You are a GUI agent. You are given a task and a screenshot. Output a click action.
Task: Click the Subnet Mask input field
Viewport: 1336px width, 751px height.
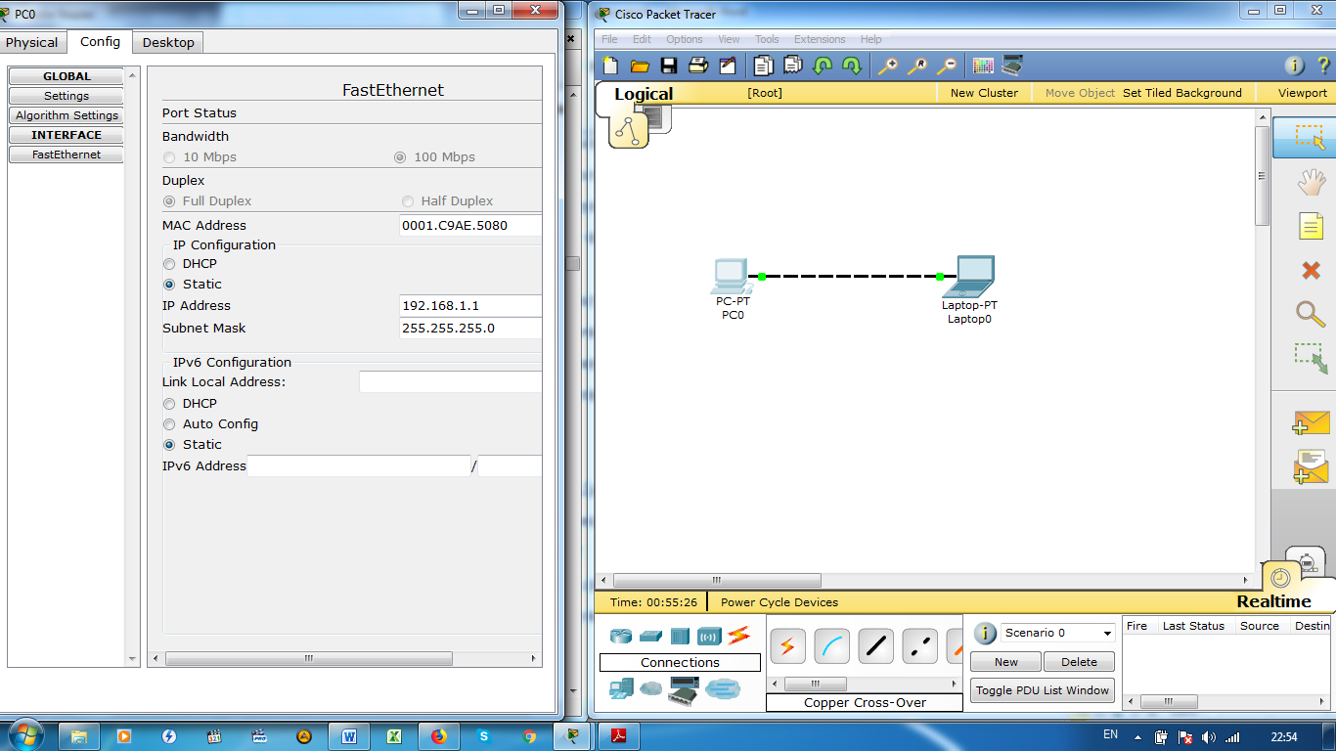click(x=470, y=329)
